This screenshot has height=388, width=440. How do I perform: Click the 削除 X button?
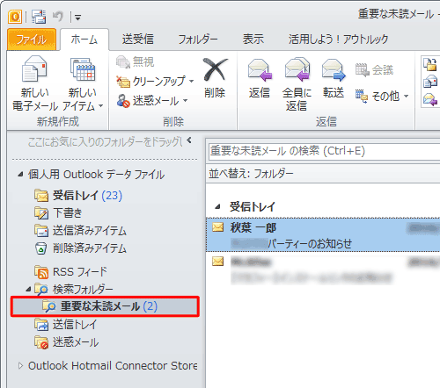coord(215,78)
